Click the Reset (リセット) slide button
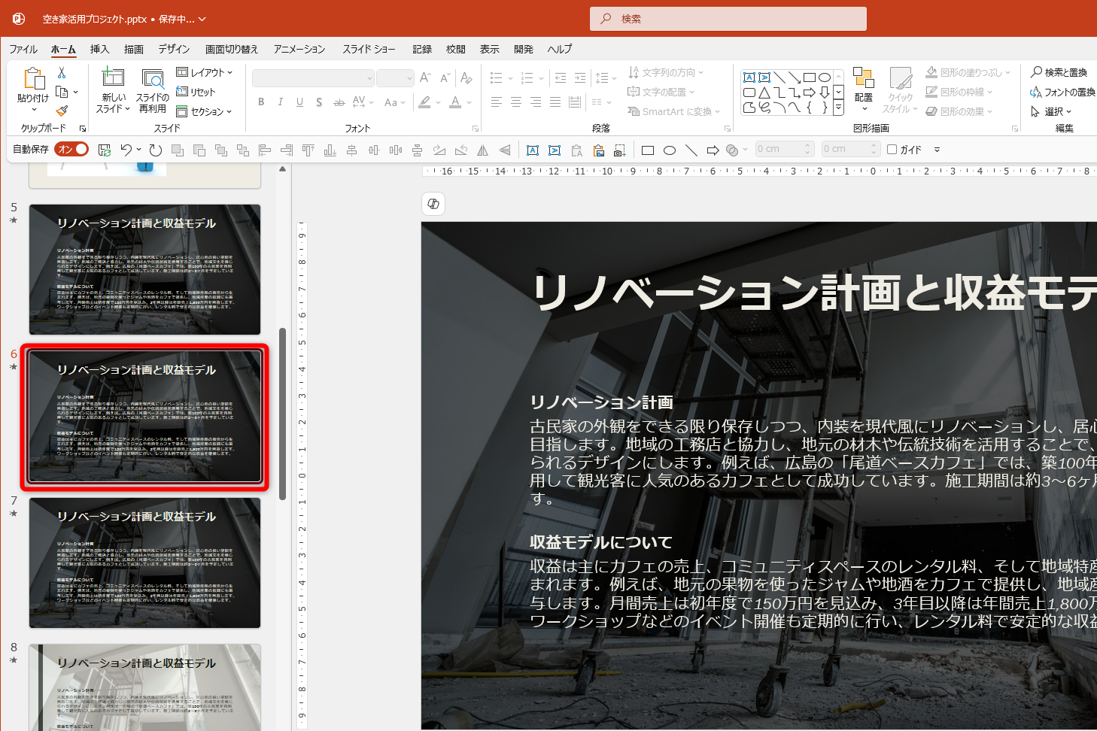Screen dimensions: 1097x731 click(196, 92)
